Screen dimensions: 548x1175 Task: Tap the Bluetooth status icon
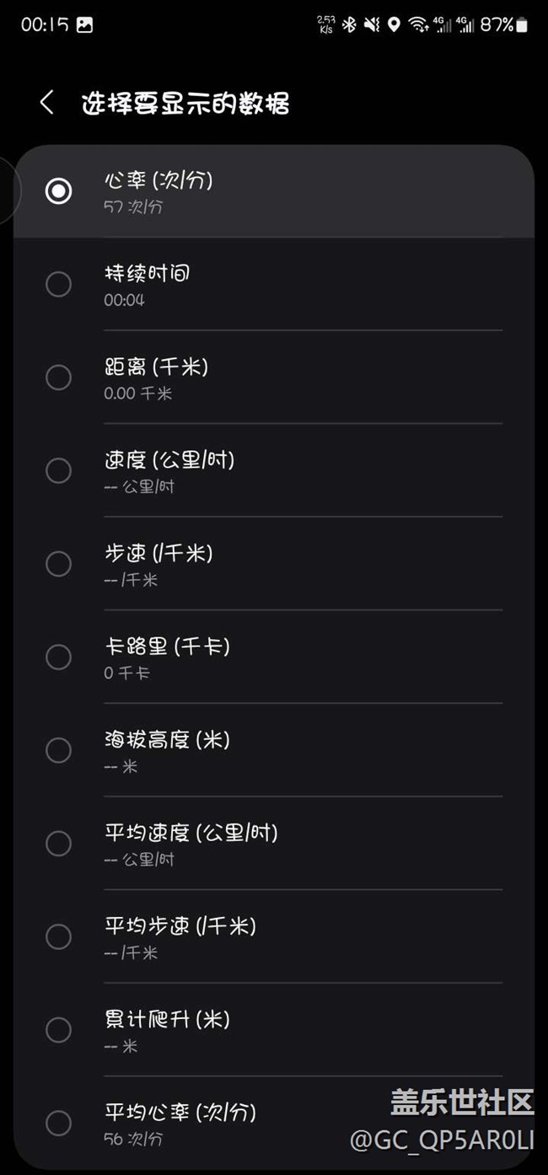349,24
